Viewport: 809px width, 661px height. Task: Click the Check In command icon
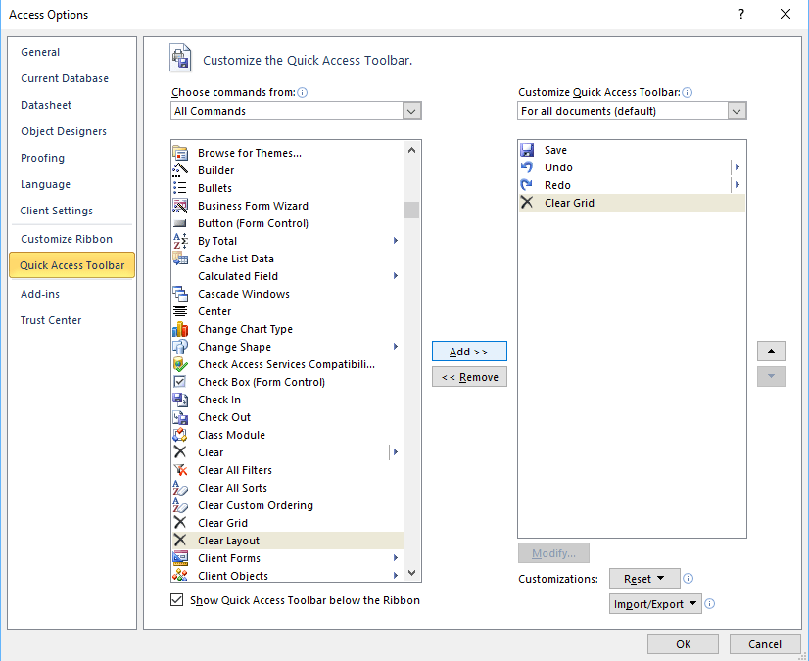click(x=180, y=400)
